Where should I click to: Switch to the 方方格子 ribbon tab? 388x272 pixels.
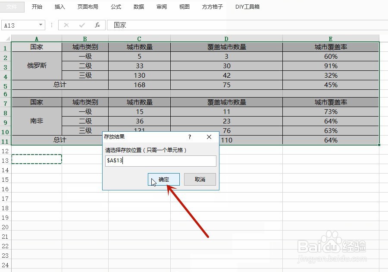click(212, 6)
